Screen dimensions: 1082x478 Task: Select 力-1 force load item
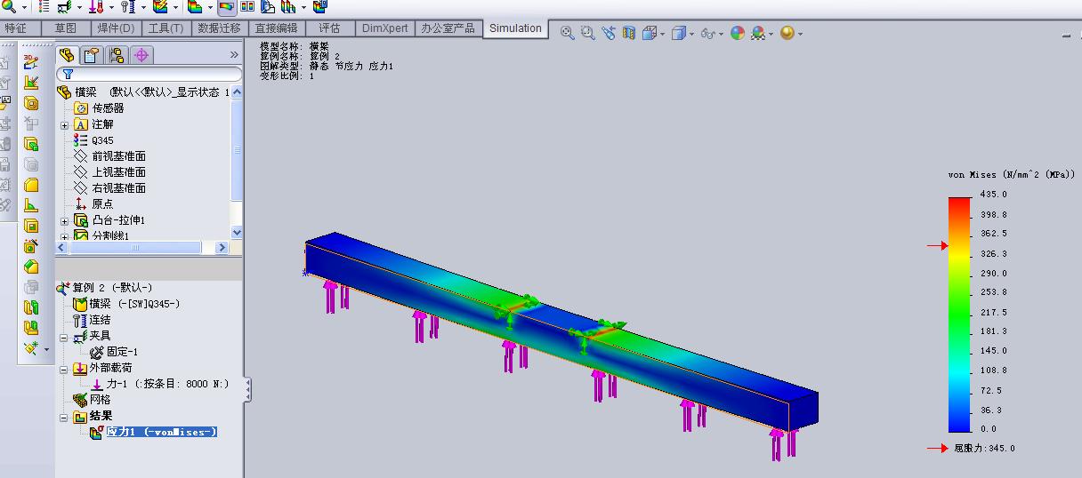pos(160,385)
